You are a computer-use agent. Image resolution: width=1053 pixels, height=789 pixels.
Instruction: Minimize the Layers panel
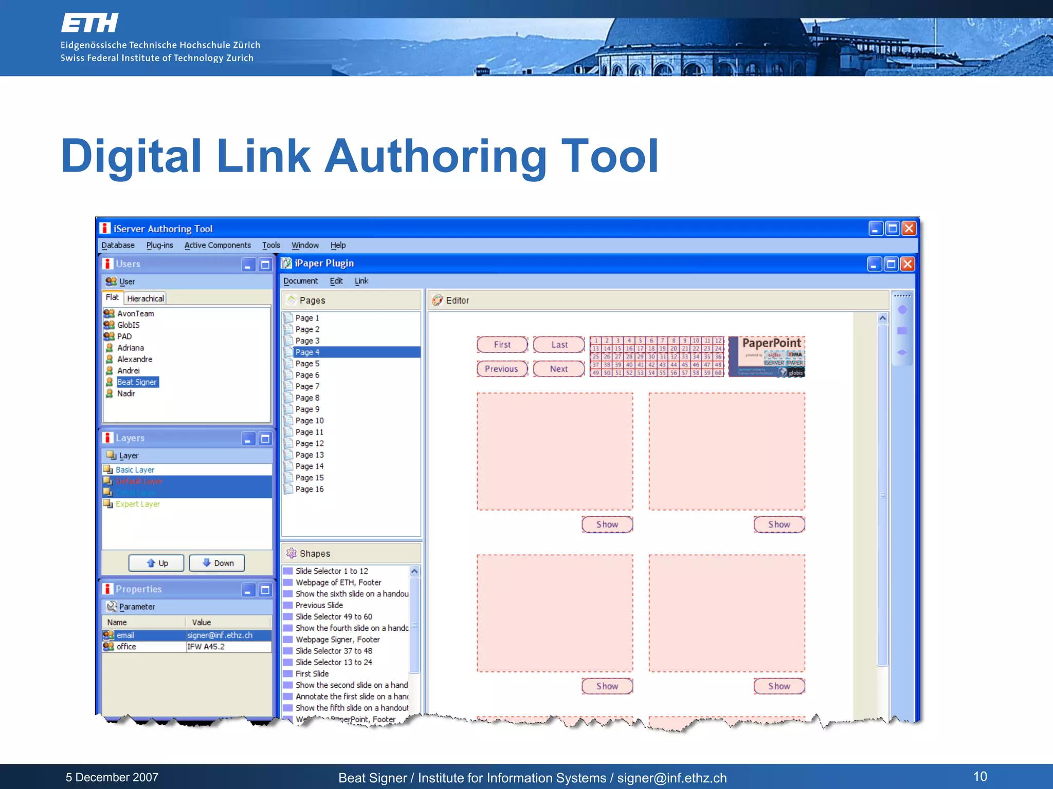coord(248,439)
